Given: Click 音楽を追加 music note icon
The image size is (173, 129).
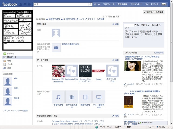Looking at the screenshot, I should [58, 97].
